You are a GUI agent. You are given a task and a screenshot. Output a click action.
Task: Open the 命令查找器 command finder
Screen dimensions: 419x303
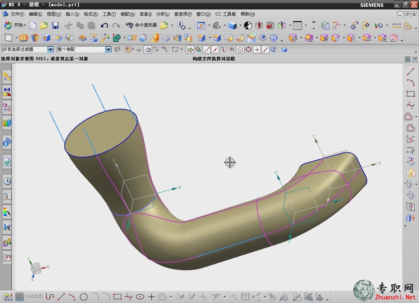(141, 25)
